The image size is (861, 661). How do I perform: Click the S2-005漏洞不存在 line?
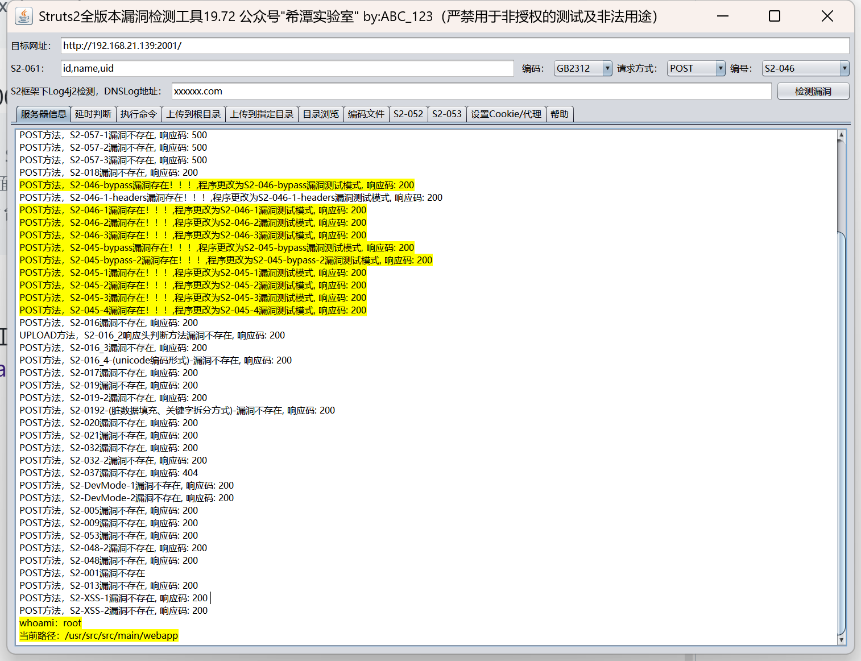(109, 510)
